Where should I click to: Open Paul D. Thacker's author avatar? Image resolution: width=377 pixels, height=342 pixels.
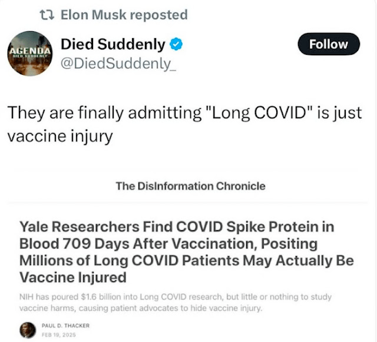click(x=28, y=331)
